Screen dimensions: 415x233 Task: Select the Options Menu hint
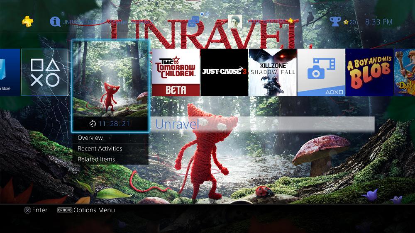point(86,210)
